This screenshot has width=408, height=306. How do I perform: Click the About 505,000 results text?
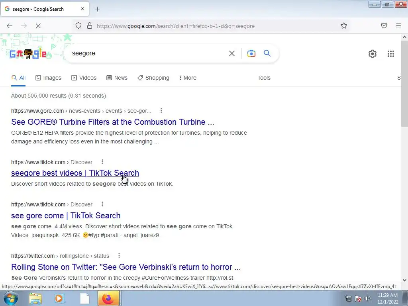[x=59, y=96]
